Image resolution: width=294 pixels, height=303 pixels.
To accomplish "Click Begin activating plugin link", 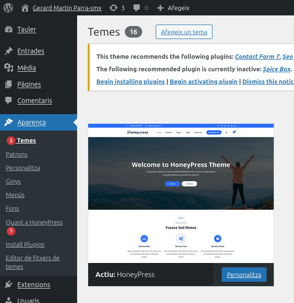I will 203,81.
